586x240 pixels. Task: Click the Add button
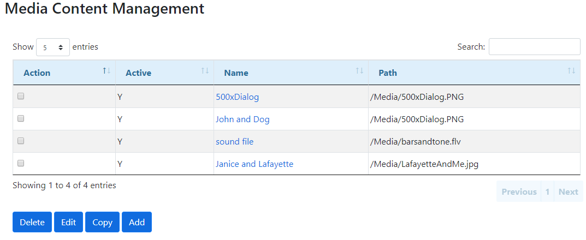137,222
